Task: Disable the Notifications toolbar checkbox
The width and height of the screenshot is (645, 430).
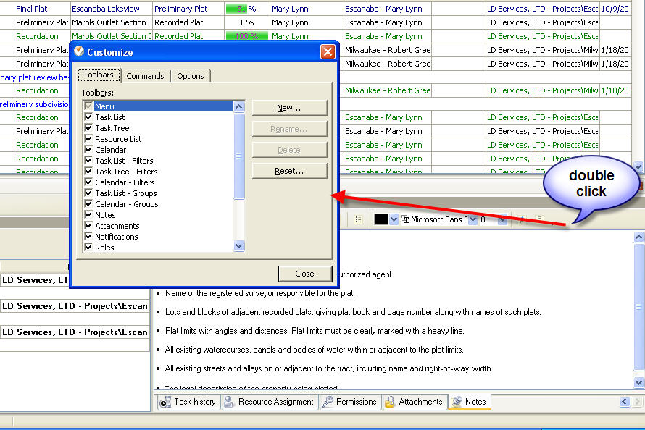Action: pyautogui.click(x=88, y=237)
